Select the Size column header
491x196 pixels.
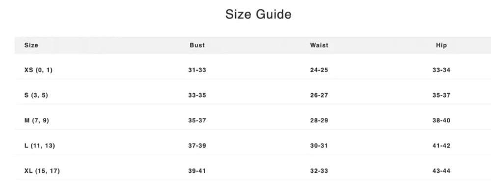[31, 45]
